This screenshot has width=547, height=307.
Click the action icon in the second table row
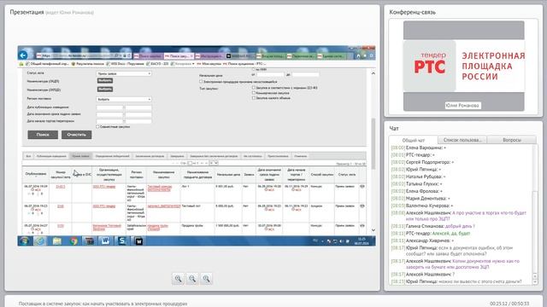point(362,206)
